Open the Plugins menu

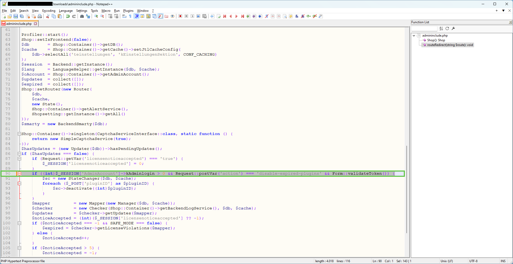click(128, 11)
